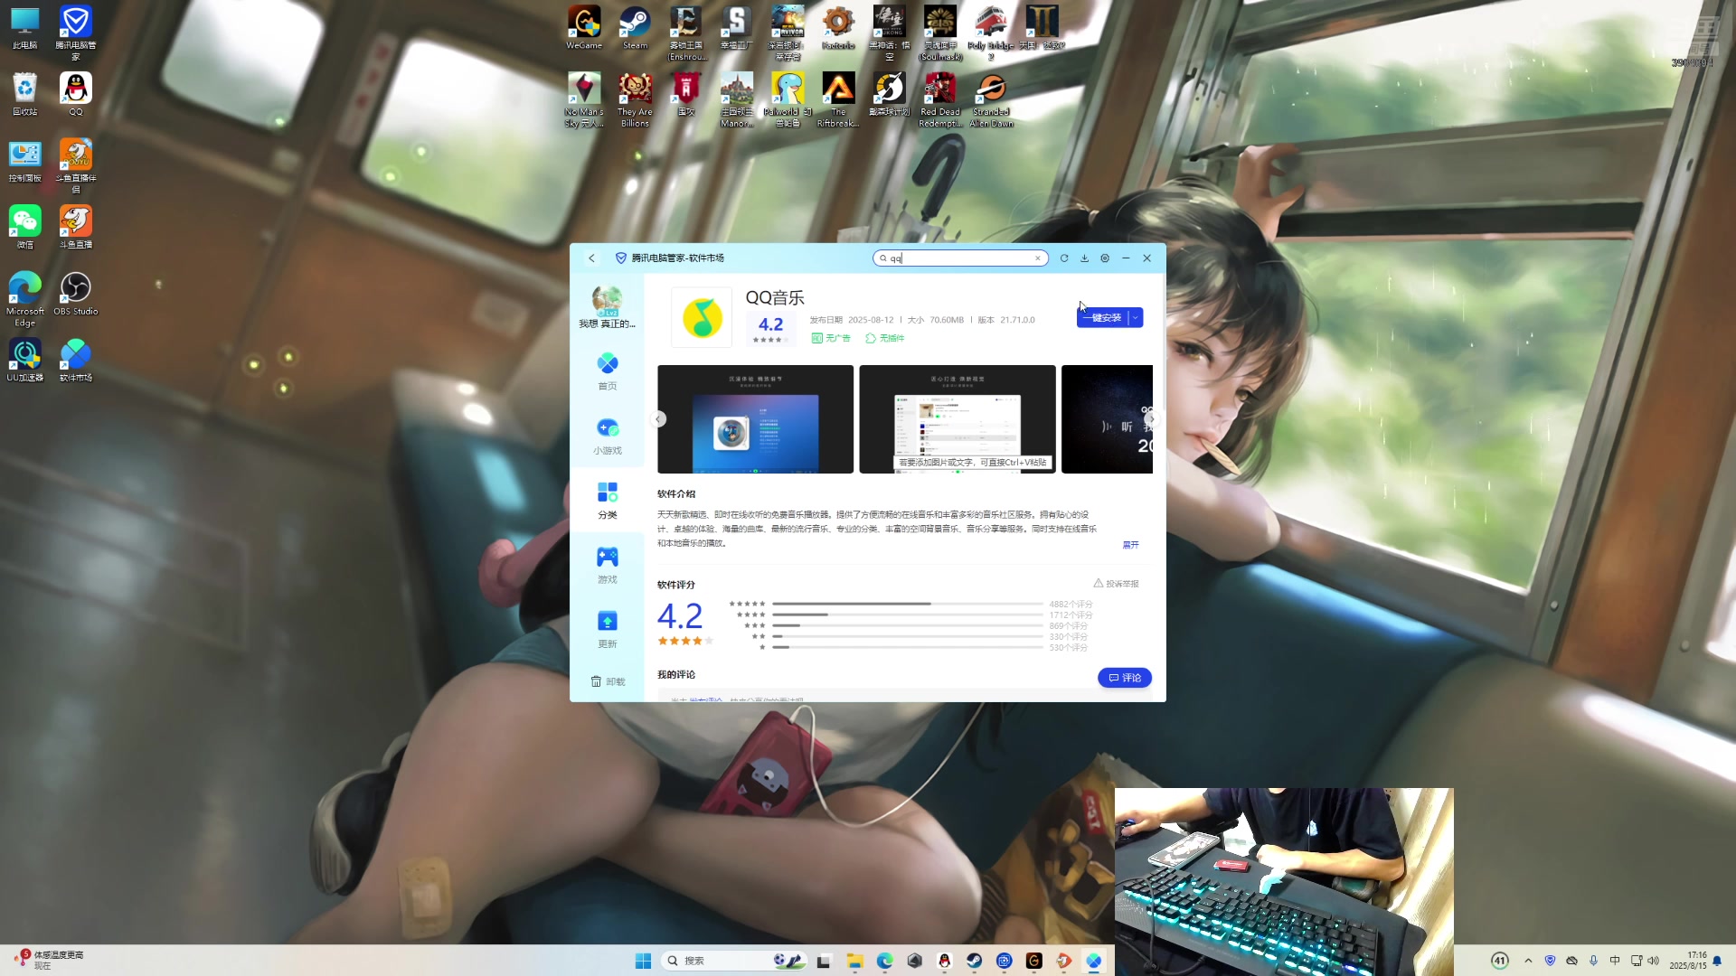Open Palworld desktop shortcut
Viewport: 1736px width, 976px height.
[x=788, y=99]
